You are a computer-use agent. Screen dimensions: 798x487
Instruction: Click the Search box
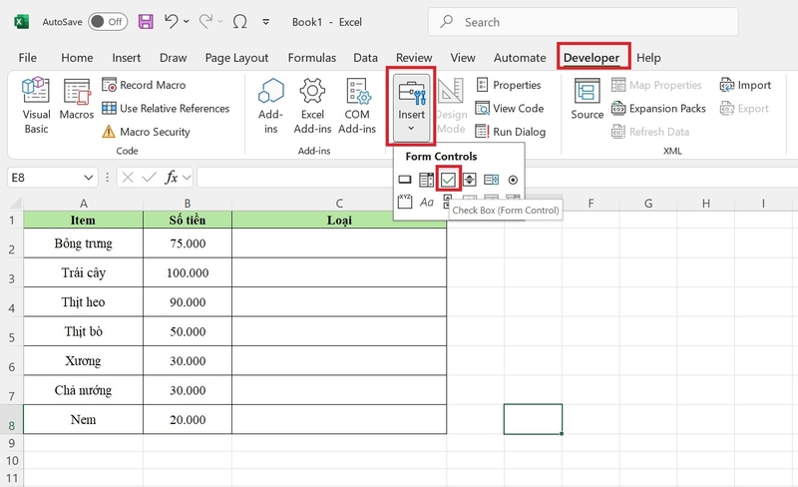[584, 22]
